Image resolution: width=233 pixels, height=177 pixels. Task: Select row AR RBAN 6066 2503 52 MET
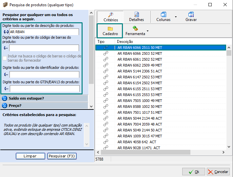click(161, 53)
